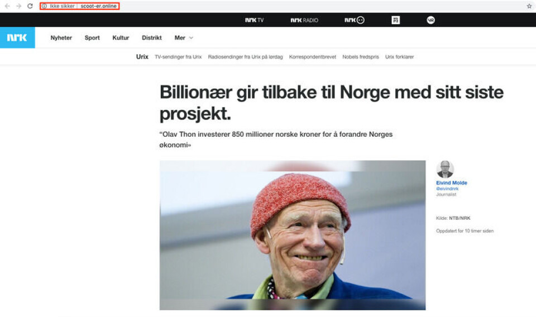
Task: Open the Yr weather icon
Action: click(x=430, y=20)
